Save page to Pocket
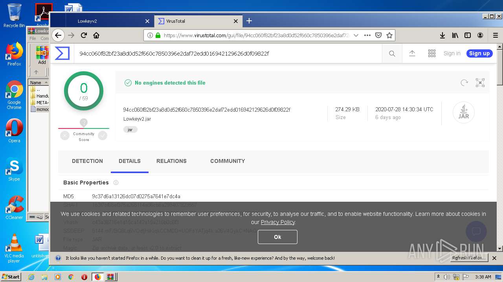 pyautogui.click(x=378, y=35)
